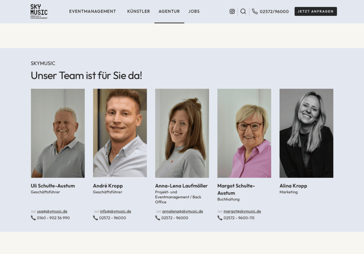Click the search magnifier icon
Screen dimensions: 364x254
pos(243,11)
